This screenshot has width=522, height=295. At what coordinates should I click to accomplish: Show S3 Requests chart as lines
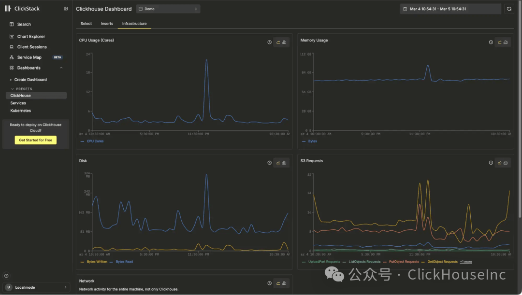pyautogui.click(x=500, y=163)
